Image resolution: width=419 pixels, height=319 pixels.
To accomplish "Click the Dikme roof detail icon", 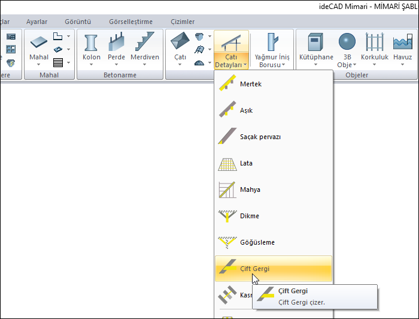I will (226, 216).
